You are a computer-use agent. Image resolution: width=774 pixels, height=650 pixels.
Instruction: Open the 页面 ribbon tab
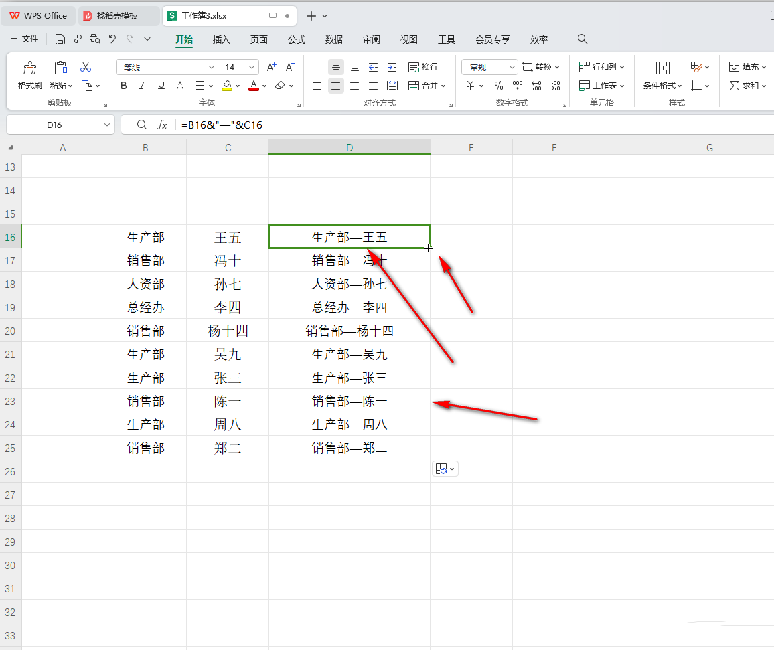[x=258, y=39]
